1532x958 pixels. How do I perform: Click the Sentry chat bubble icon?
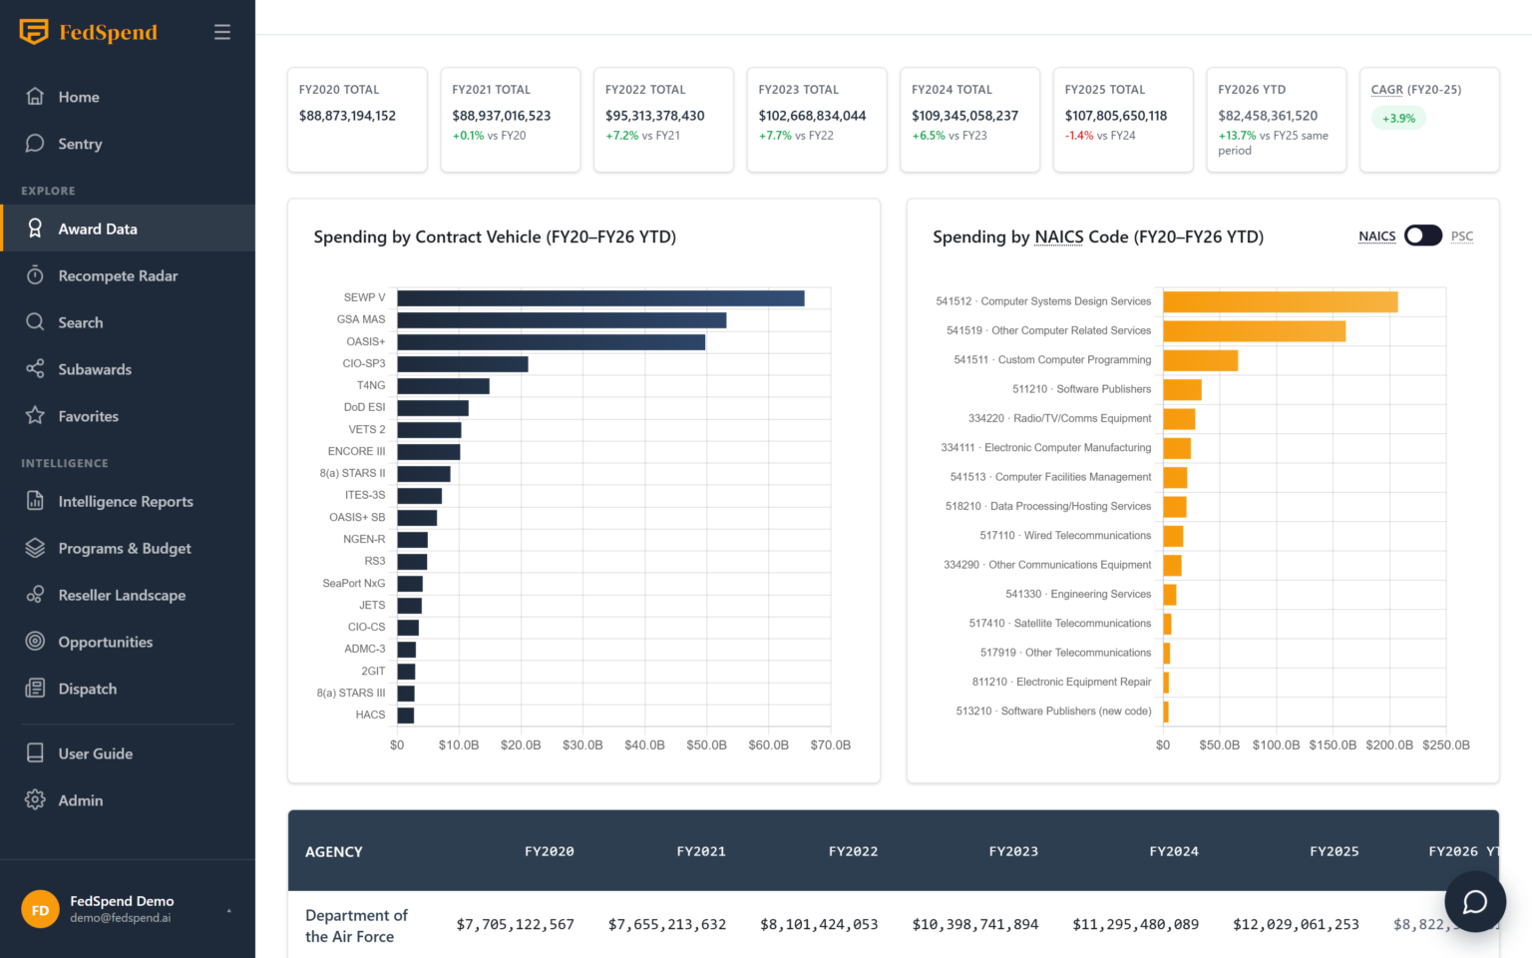click(35, 144)
